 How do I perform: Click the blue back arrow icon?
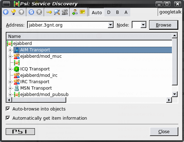(6, 12)
